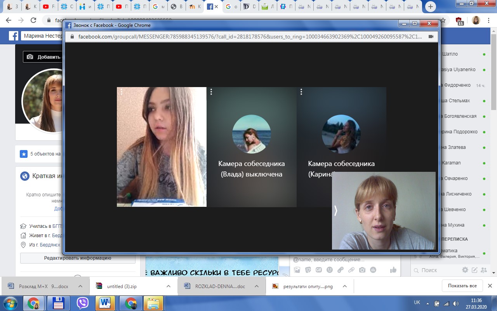
Task: Collapse self-view video using the side chevron
Action: (336, 210)
